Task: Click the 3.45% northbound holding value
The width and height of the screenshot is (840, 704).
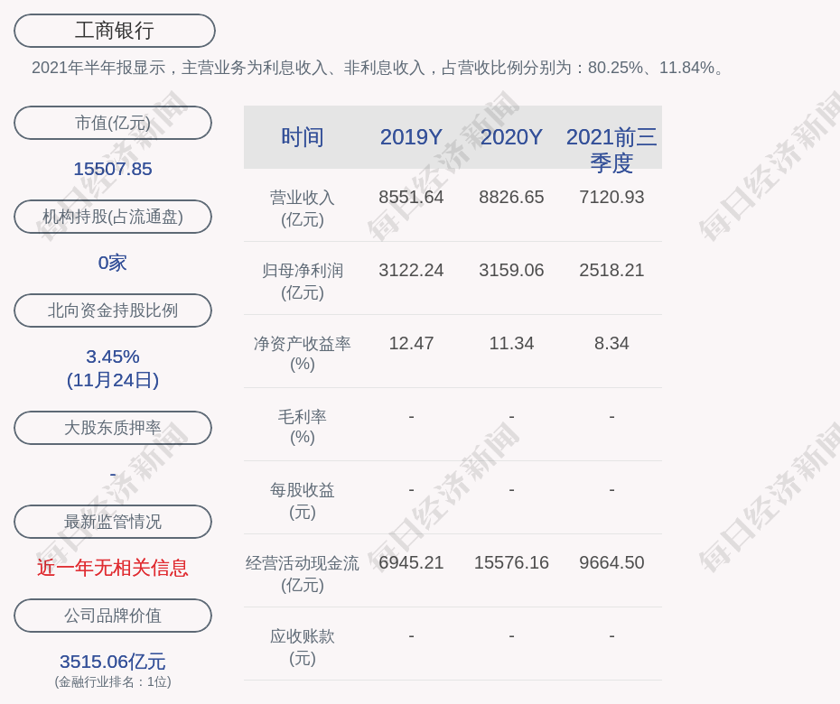Action: [113, 357]
